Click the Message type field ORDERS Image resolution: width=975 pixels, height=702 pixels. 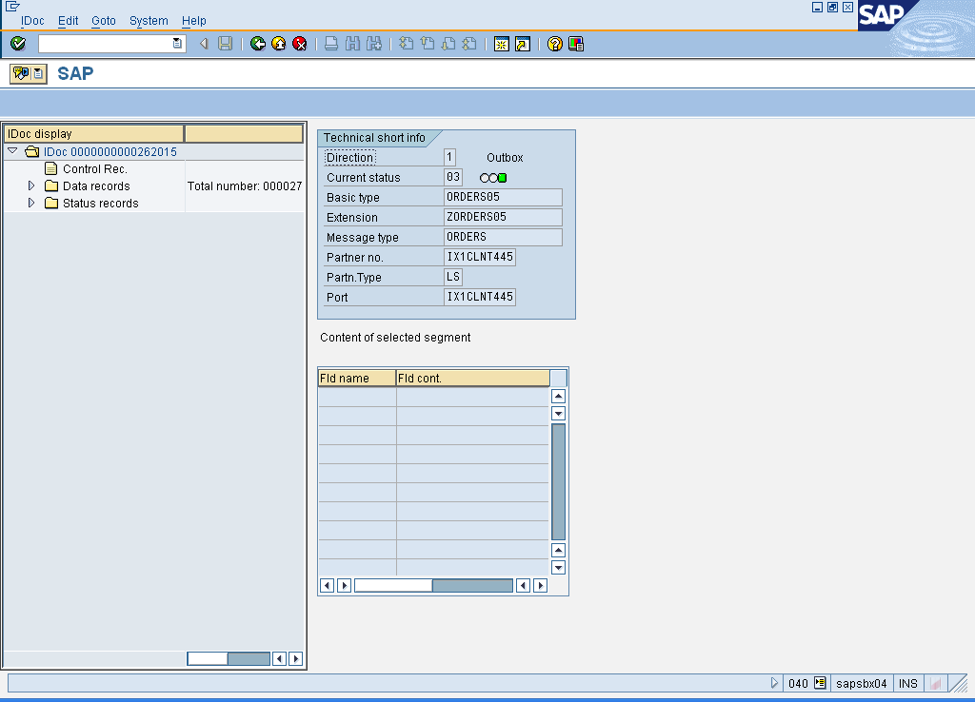click(503, 237)
